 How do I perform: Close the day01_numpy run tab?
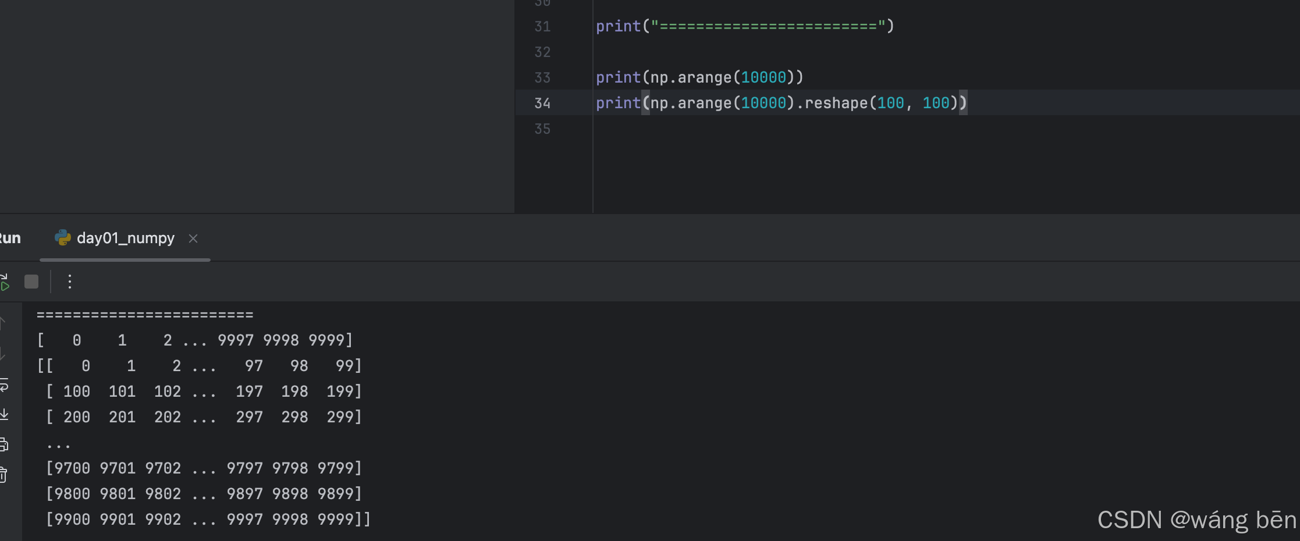(193, 239)
